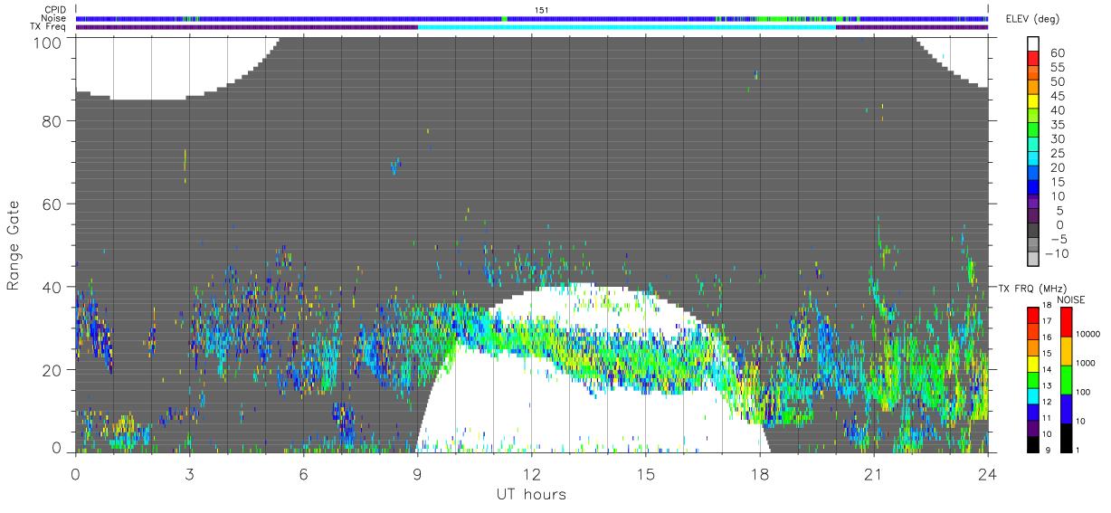Click the ELEV (deg) colorbar title

(1032, 19)
